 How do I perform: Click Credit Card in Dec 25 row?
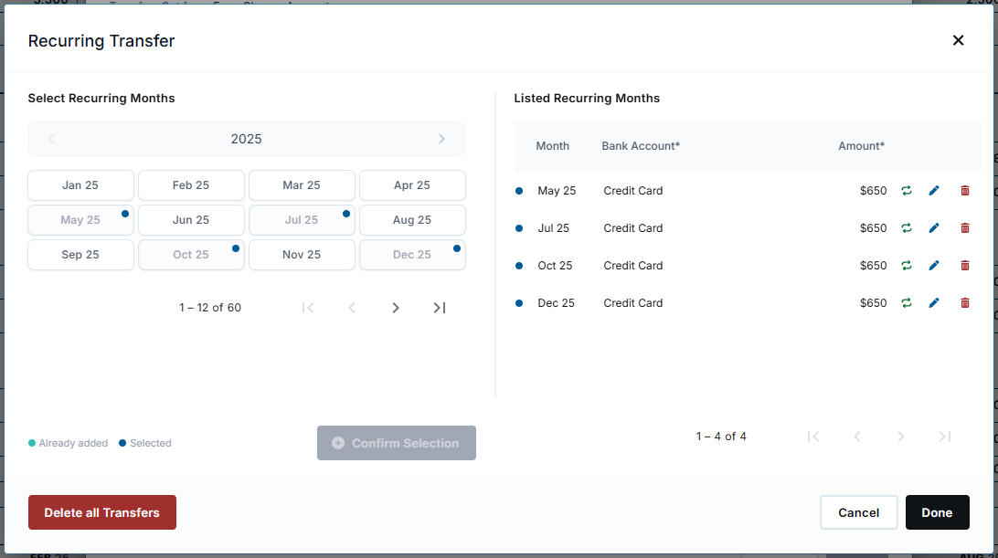pos(633,303)
